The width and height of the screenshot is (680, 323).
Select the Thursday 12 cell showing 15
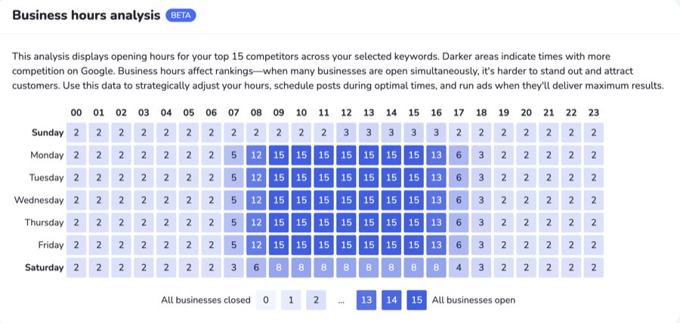click(346, 222)
